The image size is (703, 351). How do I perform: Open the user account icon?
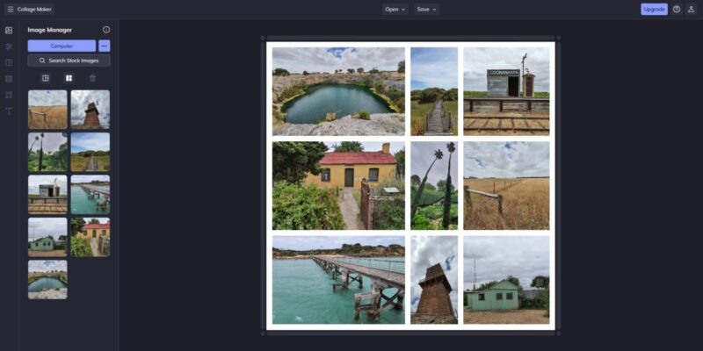click(691, 10)
